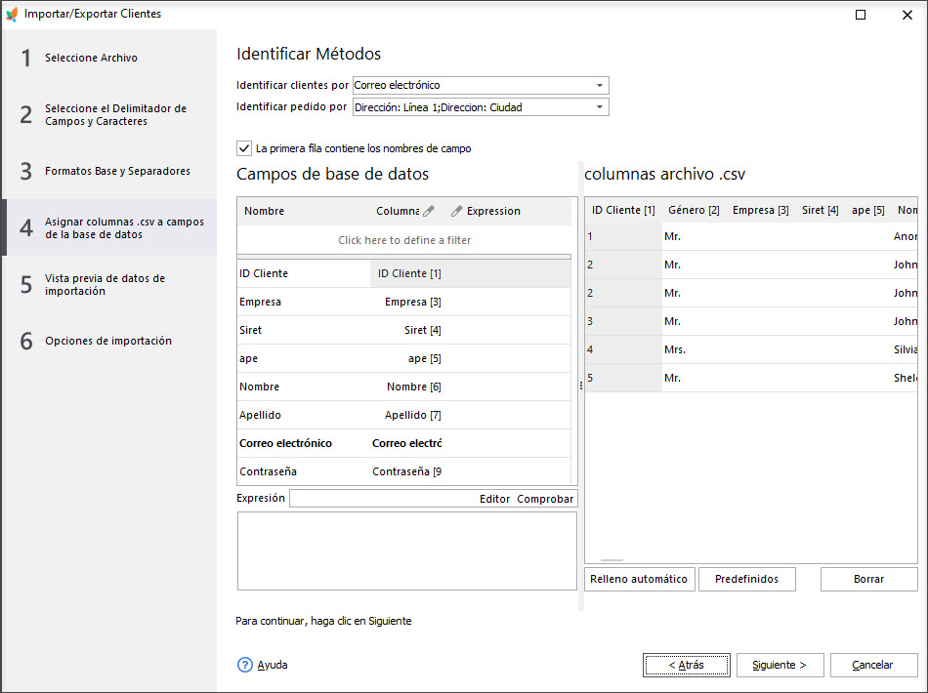Click the Relleno automático button
The height and width of the screenshot is (693, 928).
639,579
